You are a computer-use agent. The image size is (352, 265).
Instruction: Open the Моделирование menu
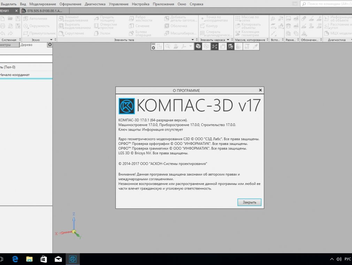[43, 4]
